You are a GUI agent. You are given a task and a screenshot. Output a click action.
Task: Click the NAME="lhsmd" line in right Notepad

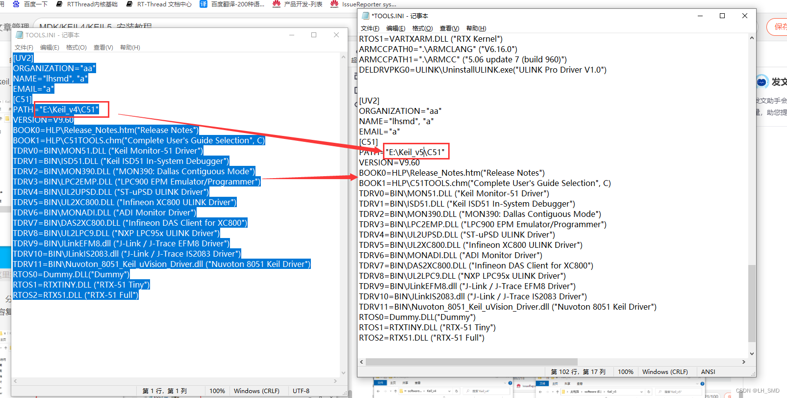396,121
